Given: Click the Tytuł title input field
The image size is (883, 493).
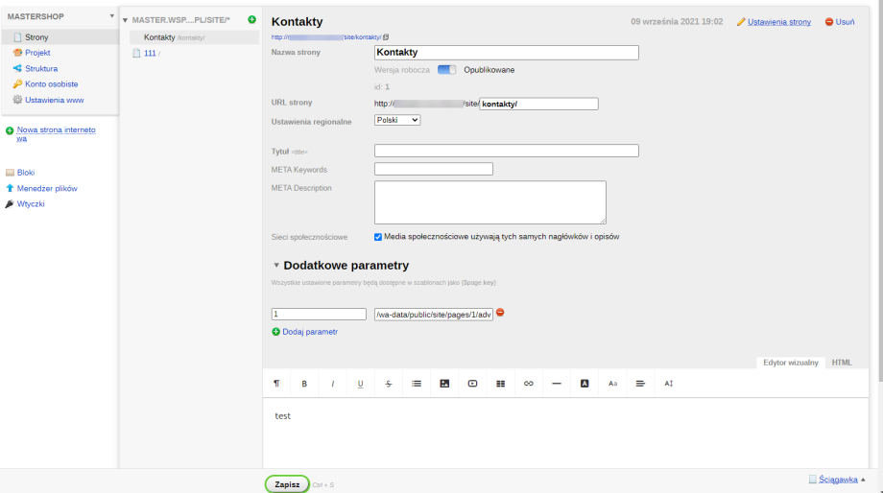Looking at the screenshot, I should point(506,151).
